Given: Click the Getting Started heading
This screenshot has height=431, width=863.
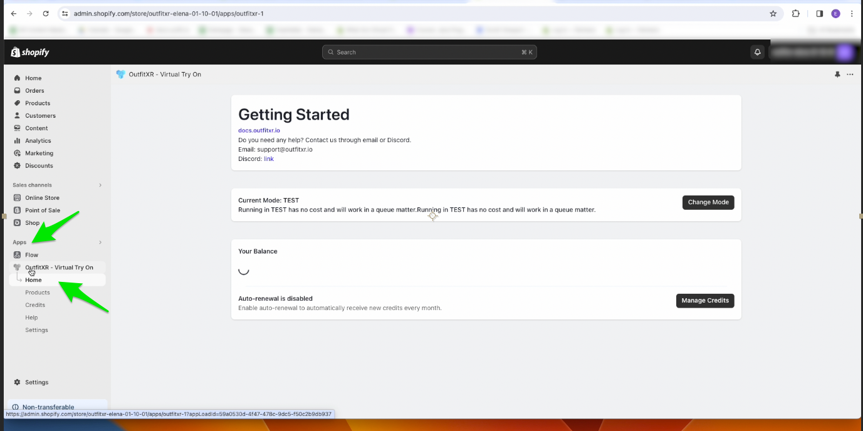Looking at the screenshot, I should click(x=294, y=115).
